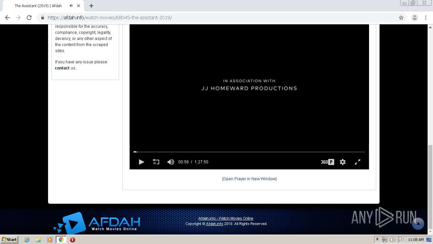Image resolution: width=433 pixels, height=244 pixels.
Task: Open video player settings gear
Action: [343, 162]
